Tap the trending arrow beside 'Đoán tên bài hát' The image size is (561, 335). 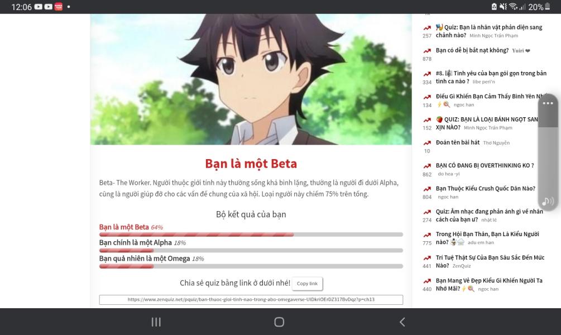pyautogui.click(x=426, y=142)
